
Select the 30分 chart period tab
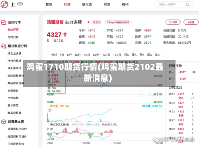pos(87,55)
